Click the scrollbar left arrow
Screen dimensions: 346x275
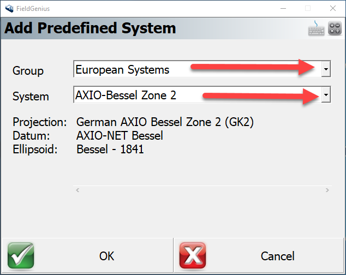point(77,190)
